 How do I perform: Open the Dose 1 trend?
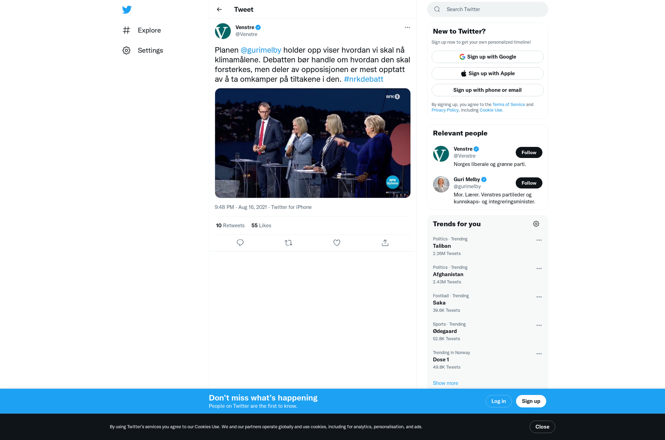pyautogui.click(x=487, y=360)
